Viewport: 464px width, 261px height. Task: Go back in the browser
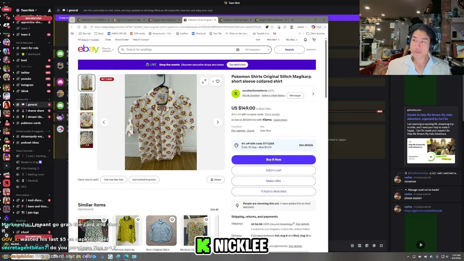[x=72, y=27]
